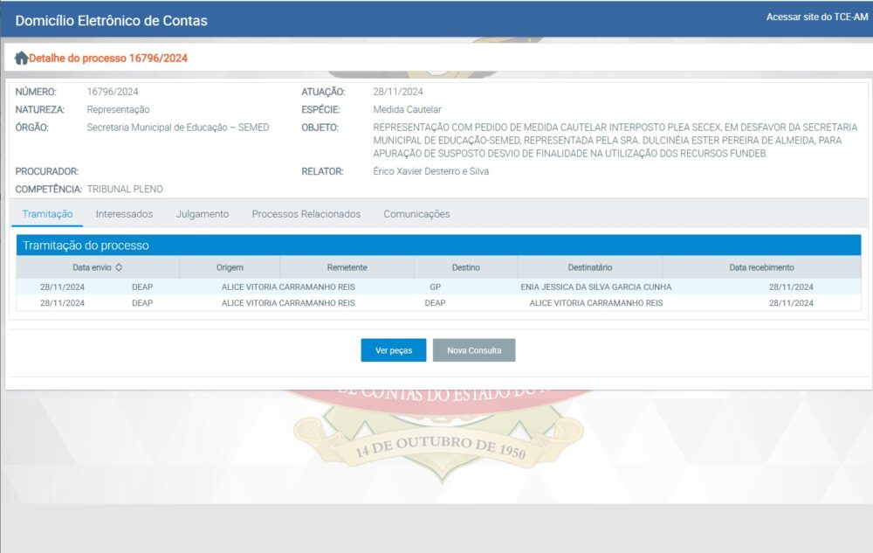Click the Destinatário column header
873x553 pixels.
589,267
